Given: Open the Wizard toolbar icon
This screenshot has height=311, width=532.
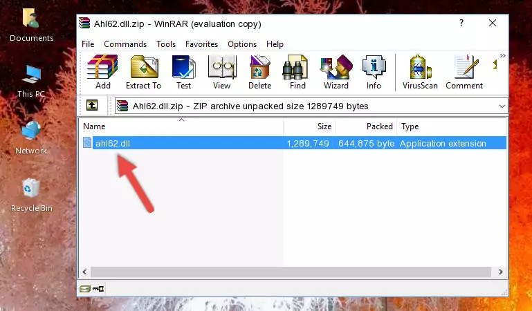Looking at the screenshot, I should pyautogui.click(x=336, y=72).
